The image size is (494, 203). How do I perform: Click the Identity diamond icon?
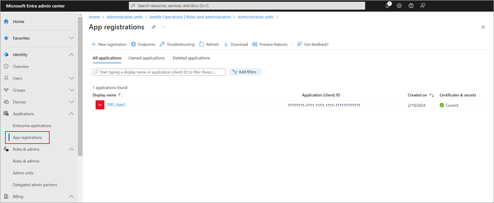click(6, 54)
